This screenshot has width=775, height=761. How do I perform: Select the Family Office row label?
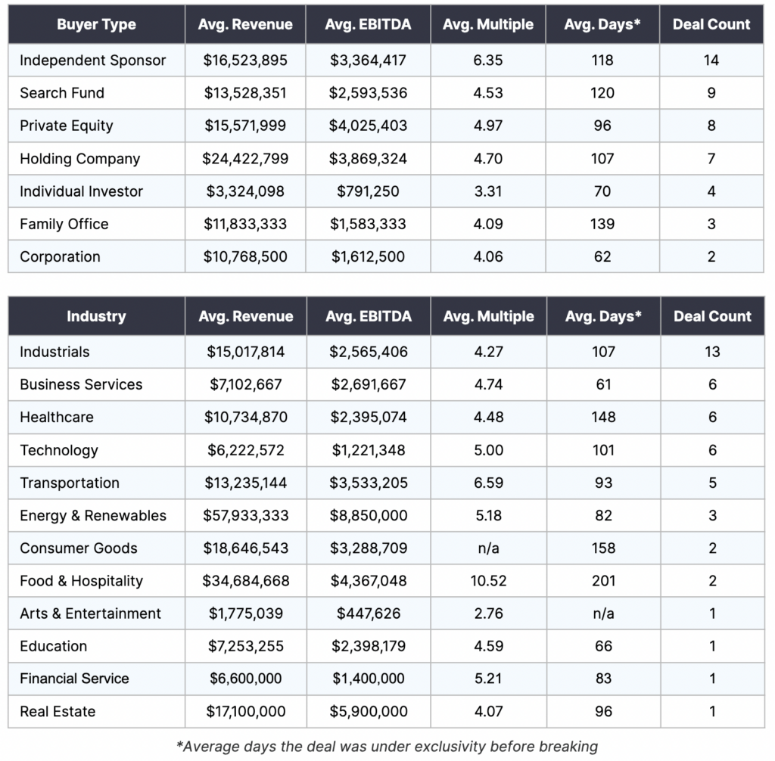64,224
